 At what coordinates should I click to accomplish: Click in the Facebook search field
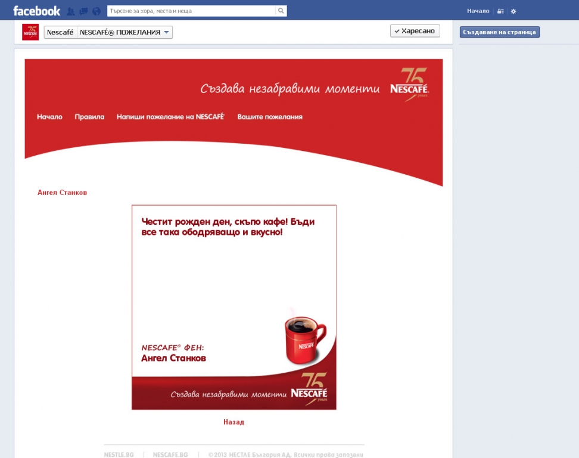[191, 11]
